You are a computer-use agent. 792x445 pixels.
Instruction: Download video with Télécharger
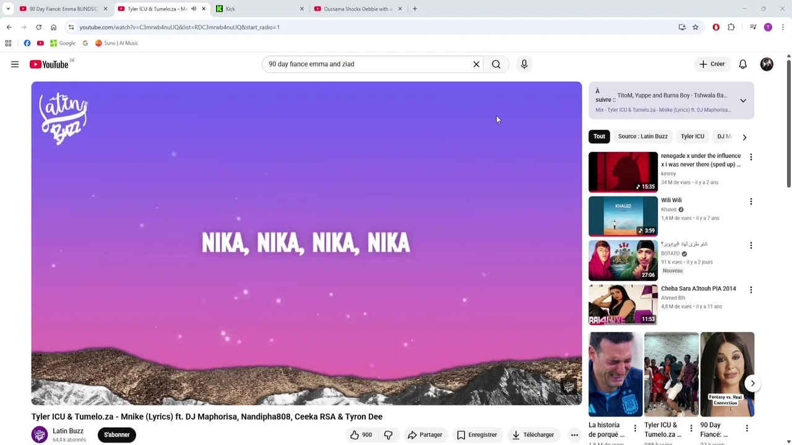click(533, 435)
